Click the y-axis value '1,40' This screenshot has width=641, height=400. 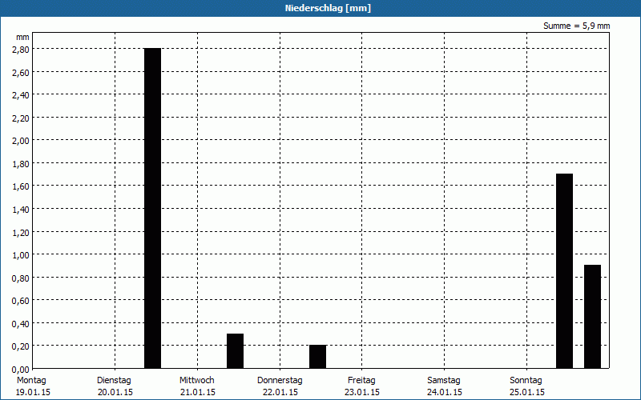point(22,210)
